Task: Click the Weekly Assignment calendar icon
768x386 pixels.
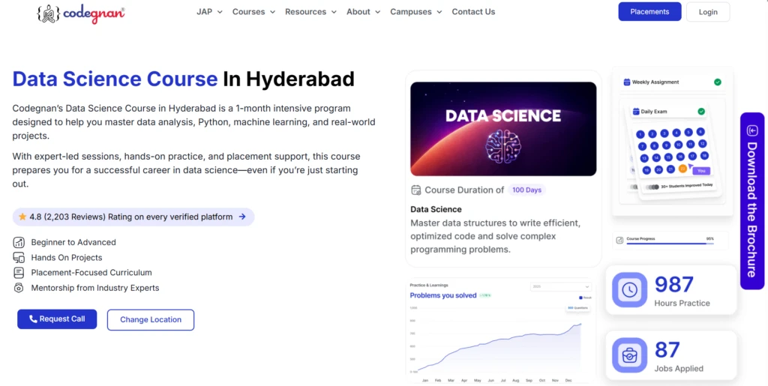Action: (x=626, y=82)
